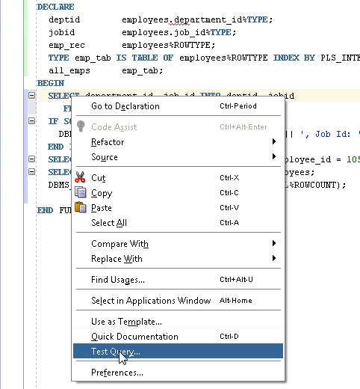This screenshot has width=360, height=389.
Task: Expand the Source submenu arrow
Action: (274, 156)
